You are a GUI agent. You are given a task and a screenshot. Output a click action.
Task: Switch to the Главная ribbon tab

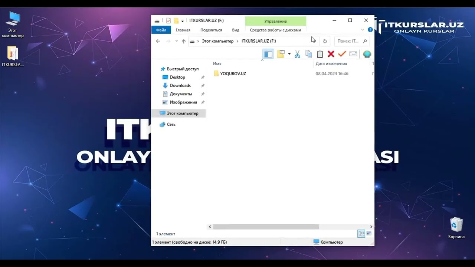183,30
